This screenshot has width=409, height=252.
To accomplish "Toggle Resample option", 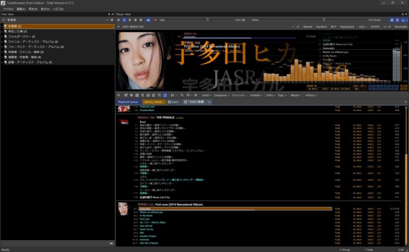I will pyautogui.click(x=400, y=27).
